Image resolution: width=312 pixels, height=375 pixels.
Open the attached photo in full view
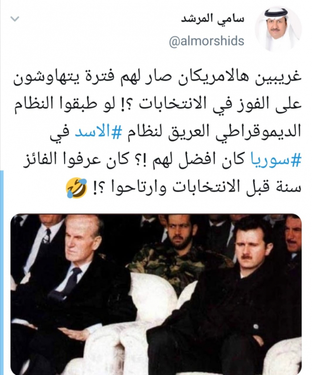pos(156,294)
